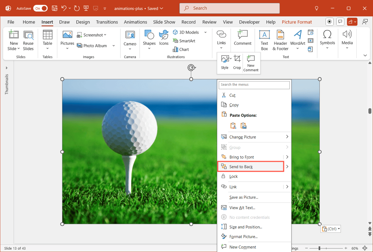Click the title bar Search box
The height and width of the screenshot is (252, 373).
(229, 8)
